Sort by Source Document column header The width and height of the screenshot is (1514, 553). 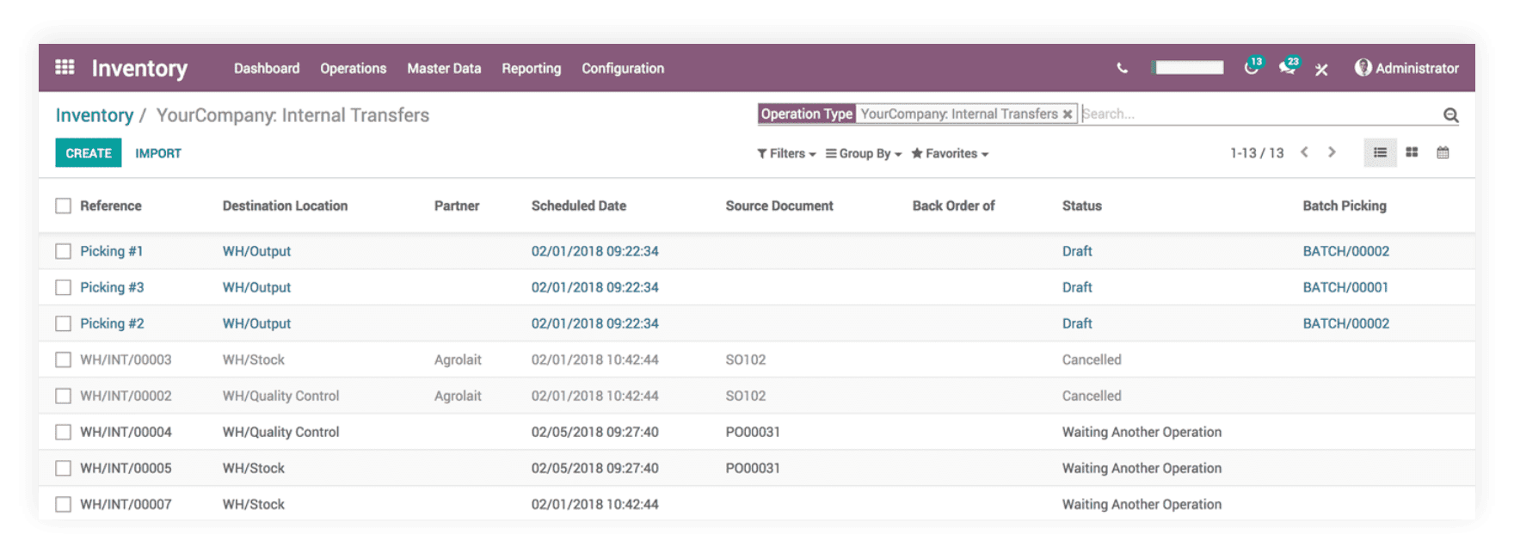pyautogui.click(x=779, y=206)
